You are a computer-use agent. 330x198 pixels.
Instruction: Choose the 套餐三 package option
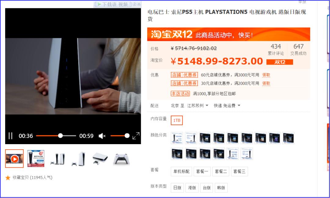pyautogui.click(x=240, y=171)
